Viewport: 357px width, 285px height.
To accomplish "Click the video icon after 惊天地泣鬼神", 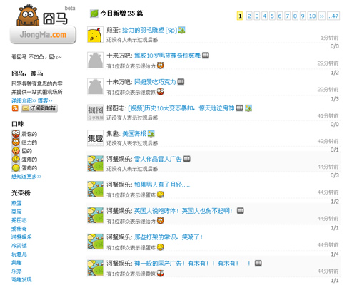I will click(x=239, y=108).
